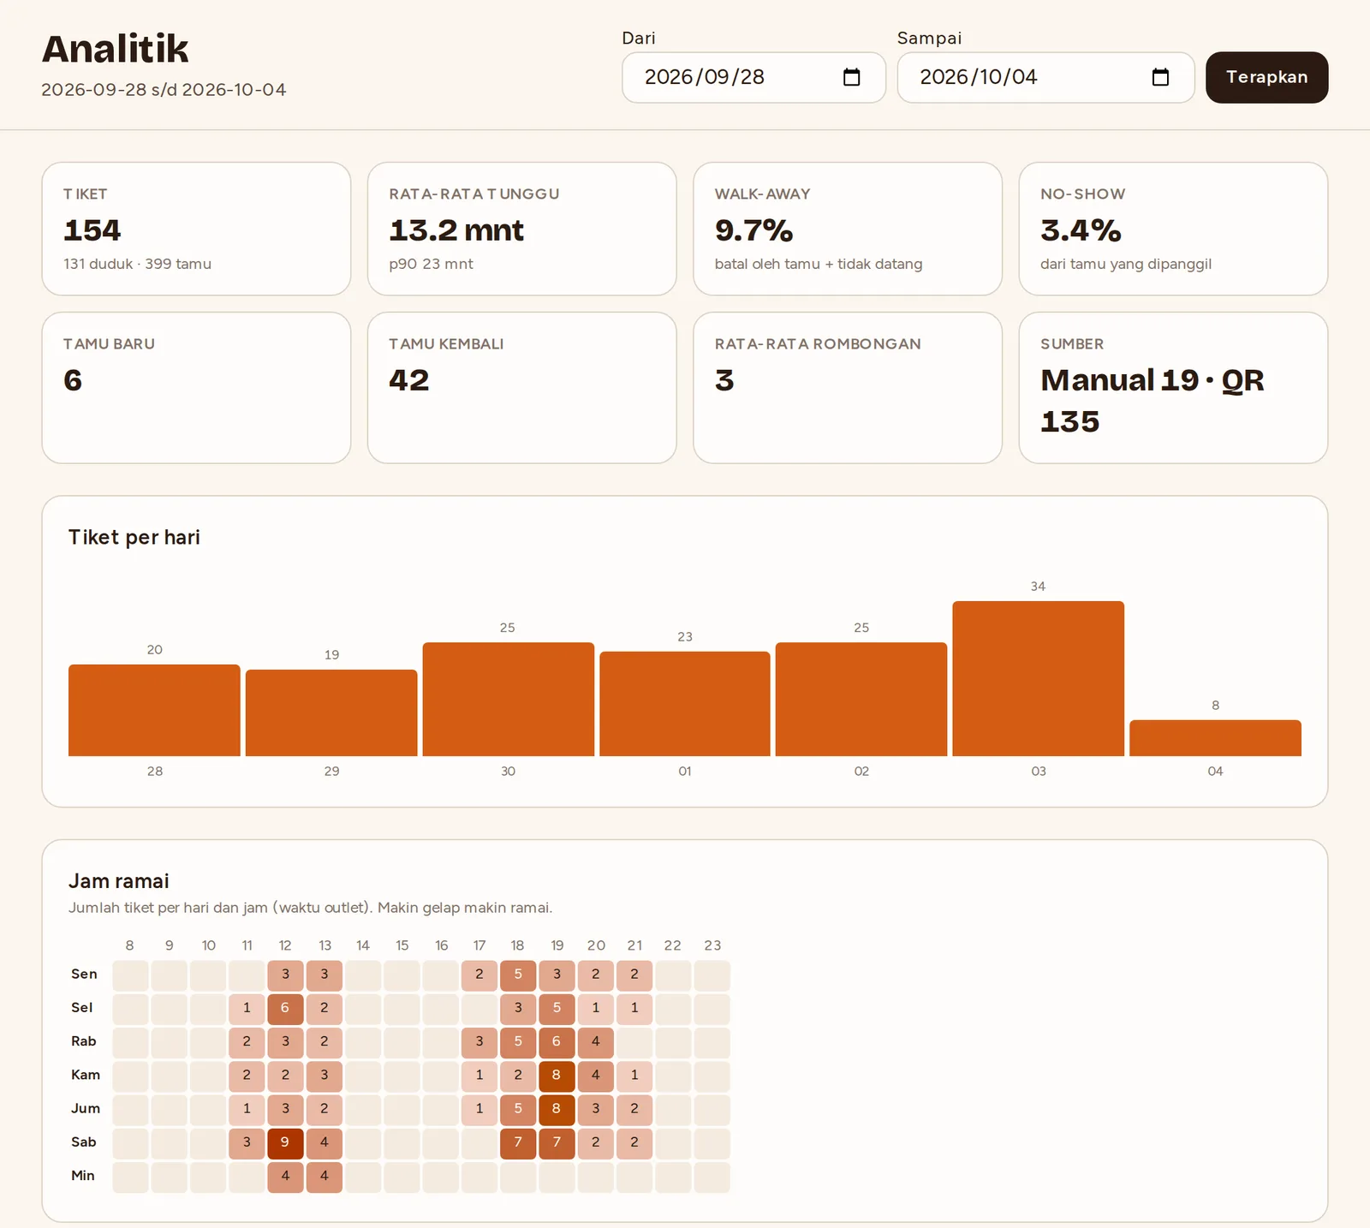Screen dimensions: 1370x1228
Task: Click the Sab row hour 12 heatmap cell showing 9
Action: (285, 1143)
